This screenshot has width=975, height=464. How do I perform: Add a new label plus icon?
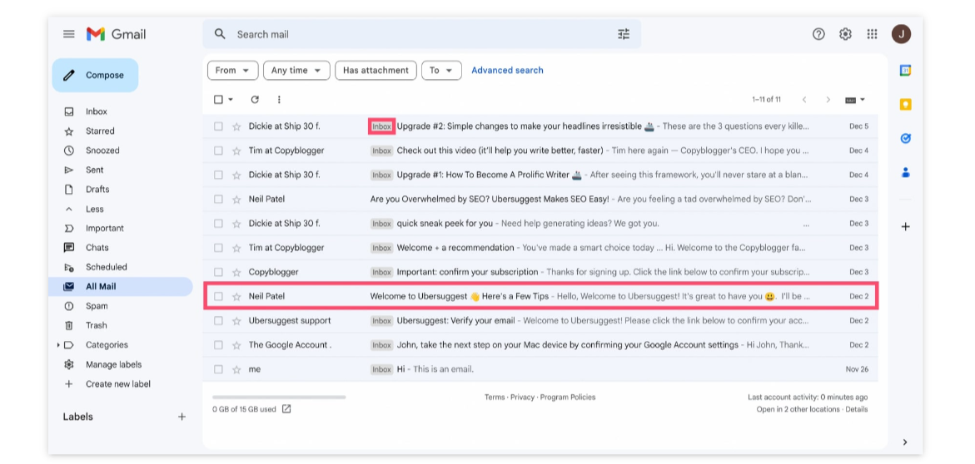[182, 417]
